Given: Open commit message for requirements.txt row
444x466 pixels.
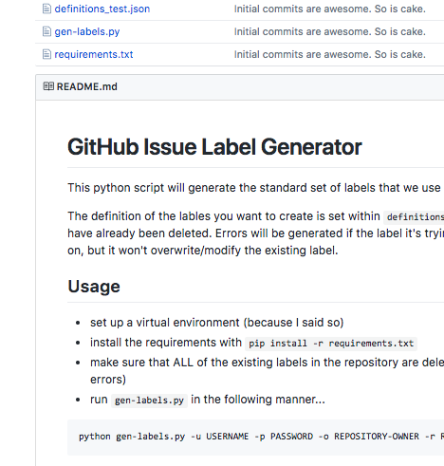Looking at the screenshot, I should coord(330,54).
